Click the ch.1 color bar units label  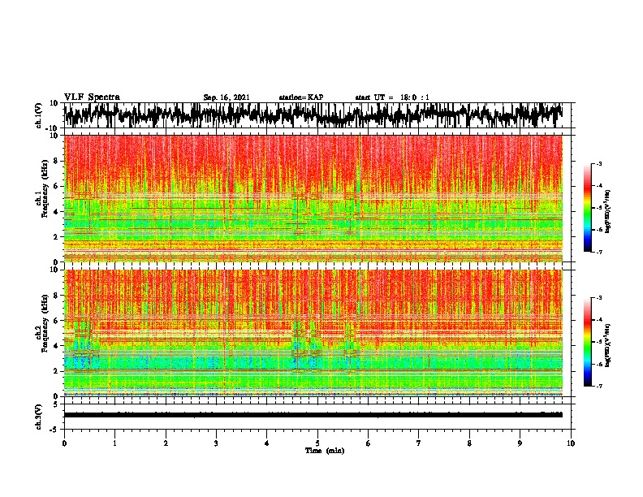coord(607,211)
